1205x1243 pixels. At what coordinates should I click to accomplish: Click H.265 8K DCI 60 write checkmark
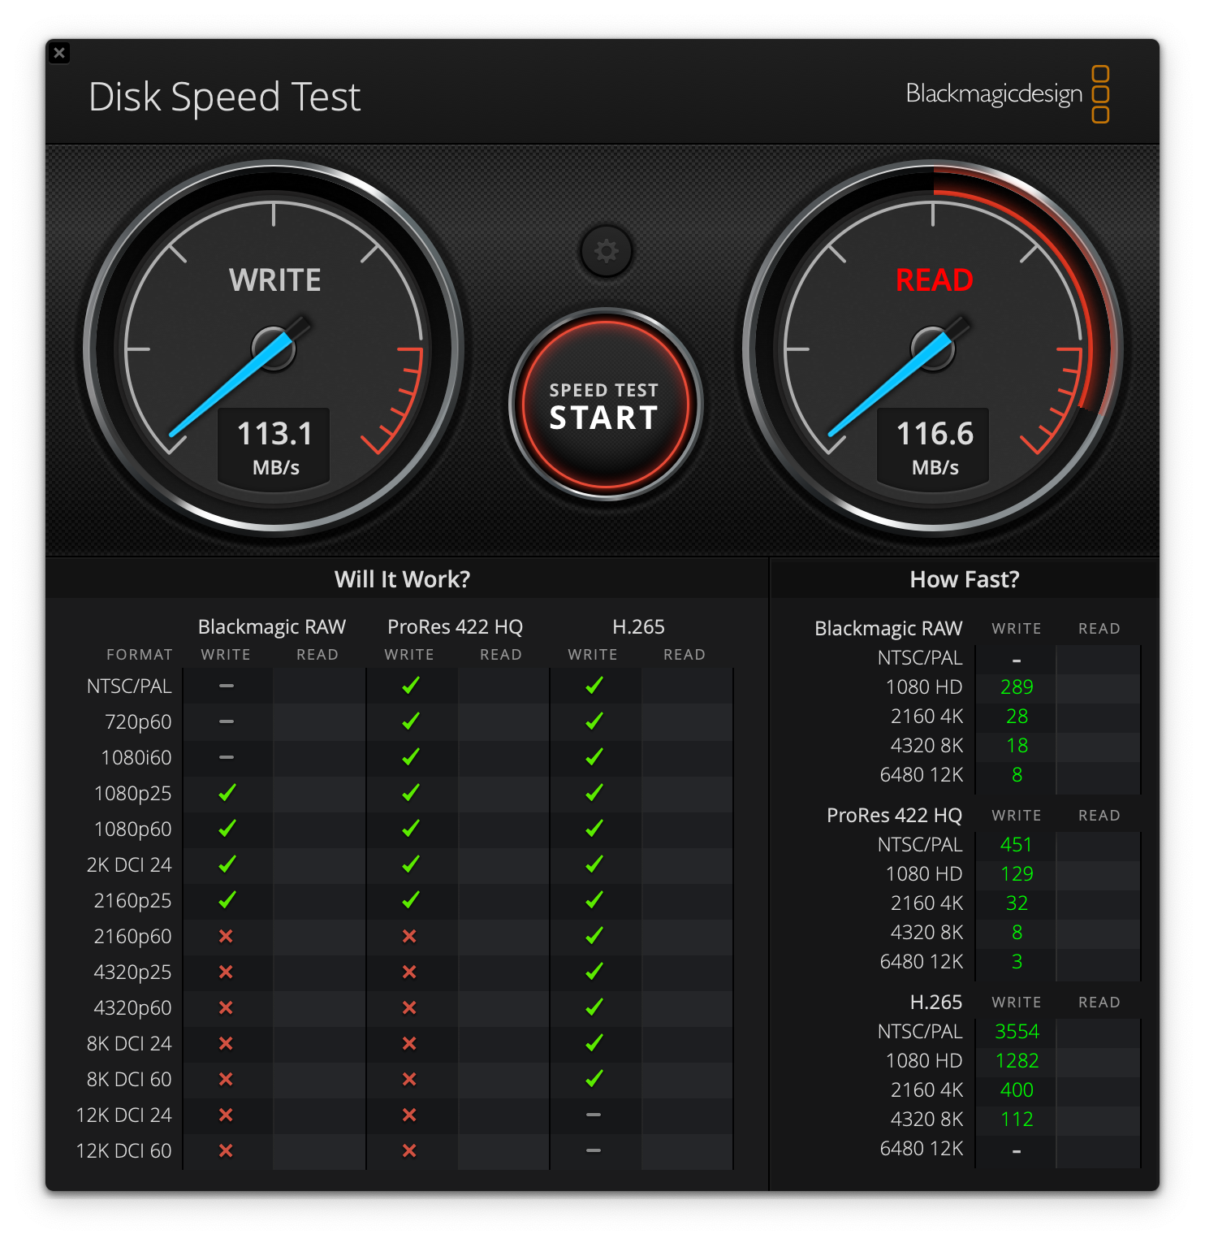pyautogui.click(x=594, y=1079)
